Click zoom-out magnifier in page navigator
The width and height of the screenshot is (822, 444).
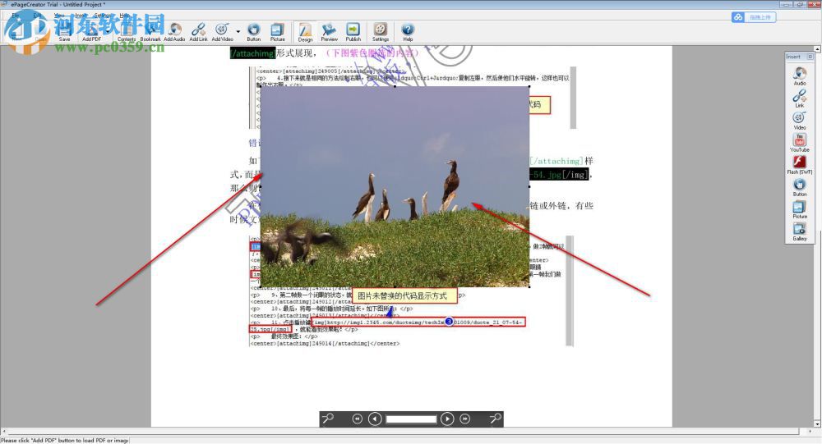[328, 419]
